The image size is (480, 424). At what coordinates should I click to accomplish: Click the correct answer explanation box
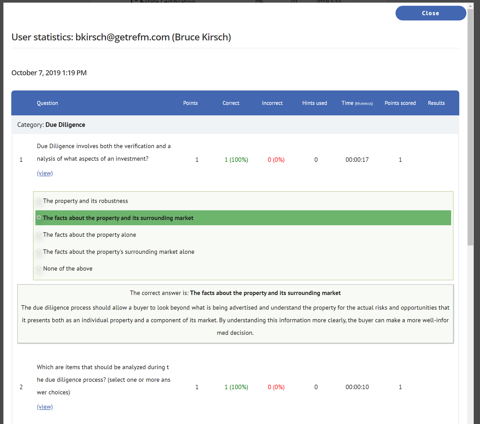click(x=235, y=314)
